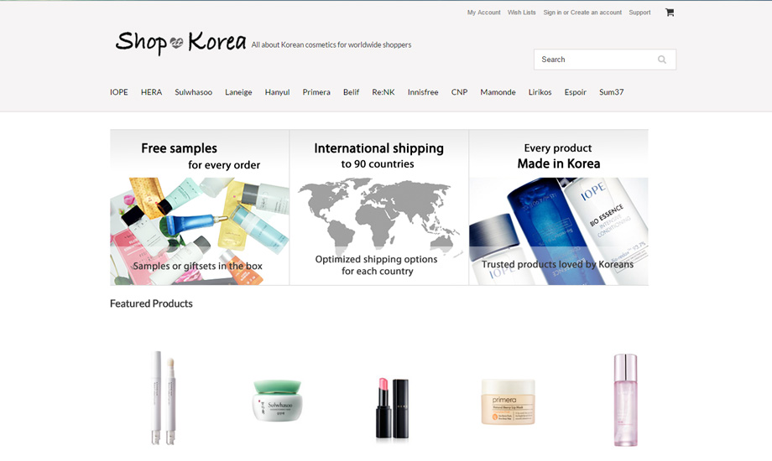Open International shipping banner
Screen dimensions: 772x461
(379, 207)
